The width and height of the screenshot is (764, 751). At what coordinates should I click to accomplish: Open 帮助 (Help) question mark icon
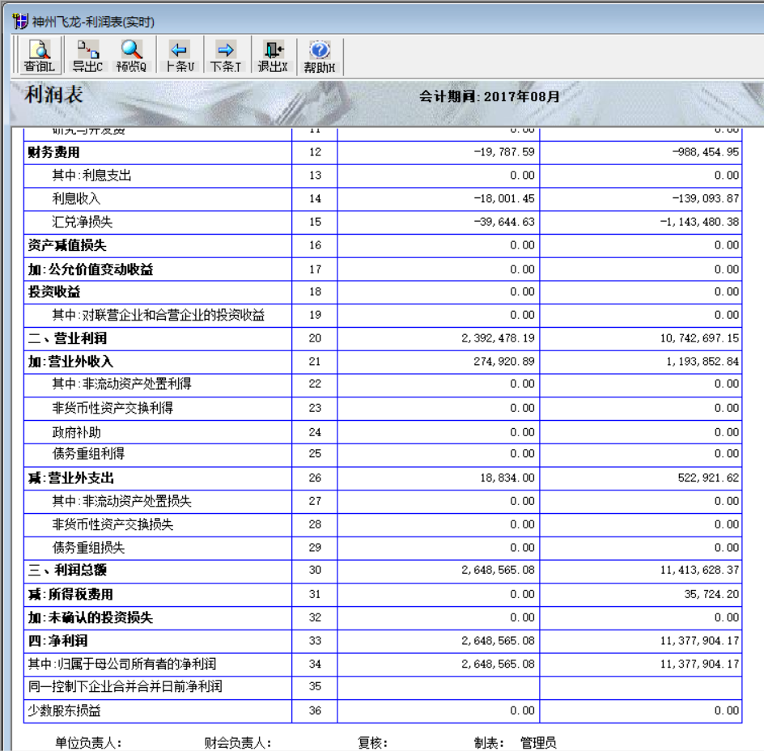[320, 56]
